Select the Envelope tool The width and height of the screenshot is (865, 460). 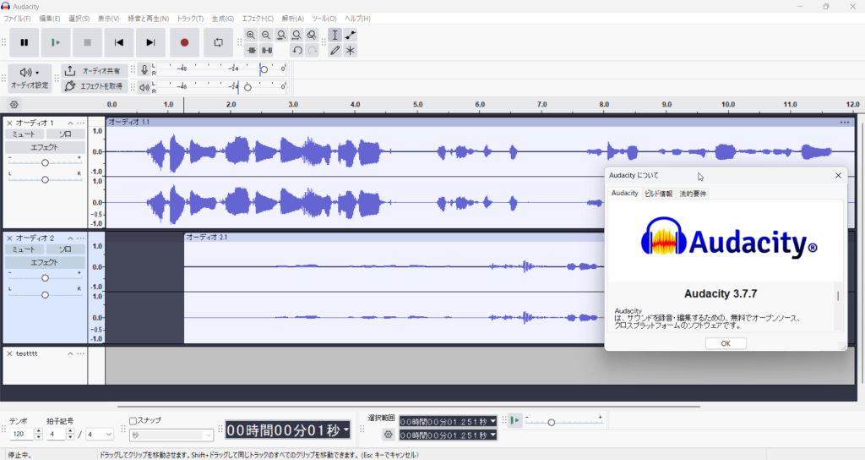(x=351, y=35)
